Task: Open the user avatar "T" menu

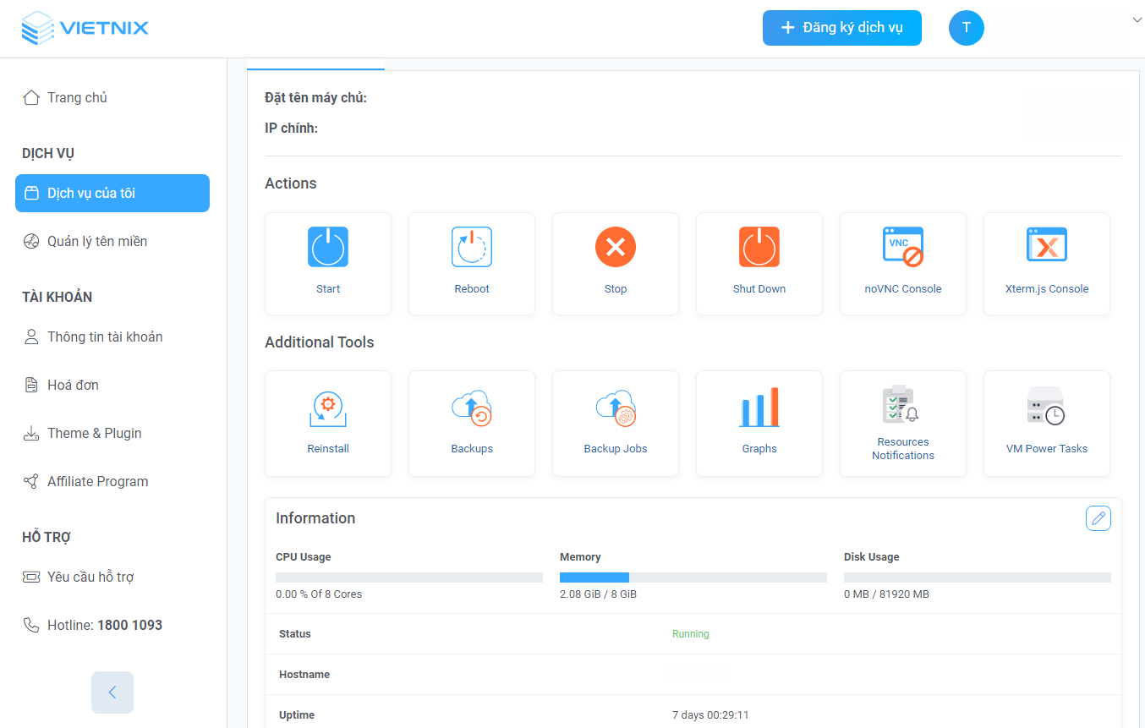Action: coord(966,28)
